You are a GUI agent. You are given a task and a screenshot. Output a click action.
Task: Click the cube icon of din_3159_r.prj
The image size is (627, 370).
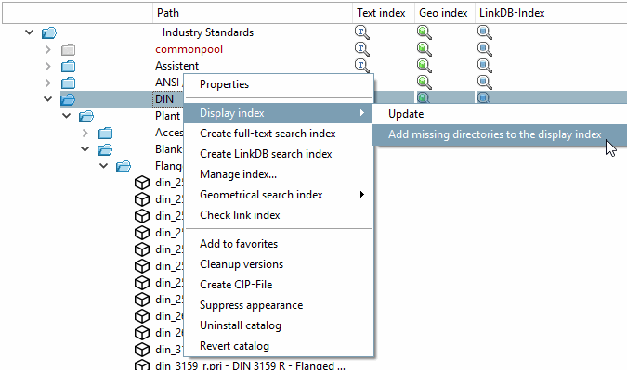click(x=142, y=365)
